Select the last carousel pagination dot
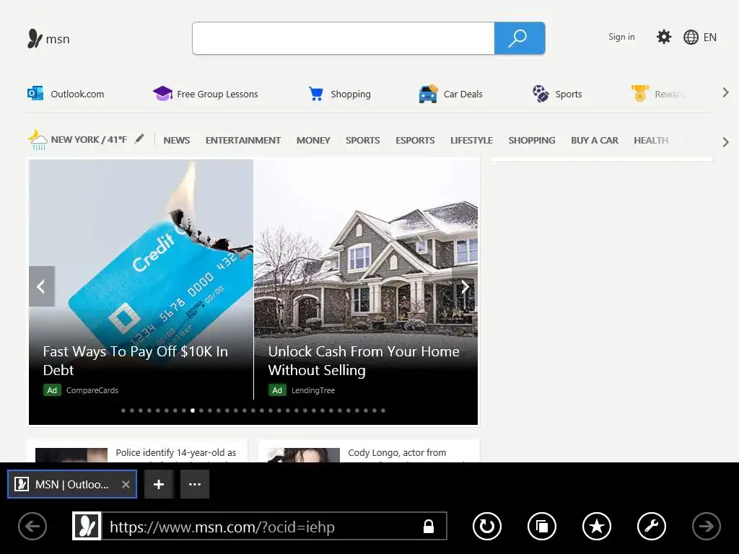 [x=383, y=410]
